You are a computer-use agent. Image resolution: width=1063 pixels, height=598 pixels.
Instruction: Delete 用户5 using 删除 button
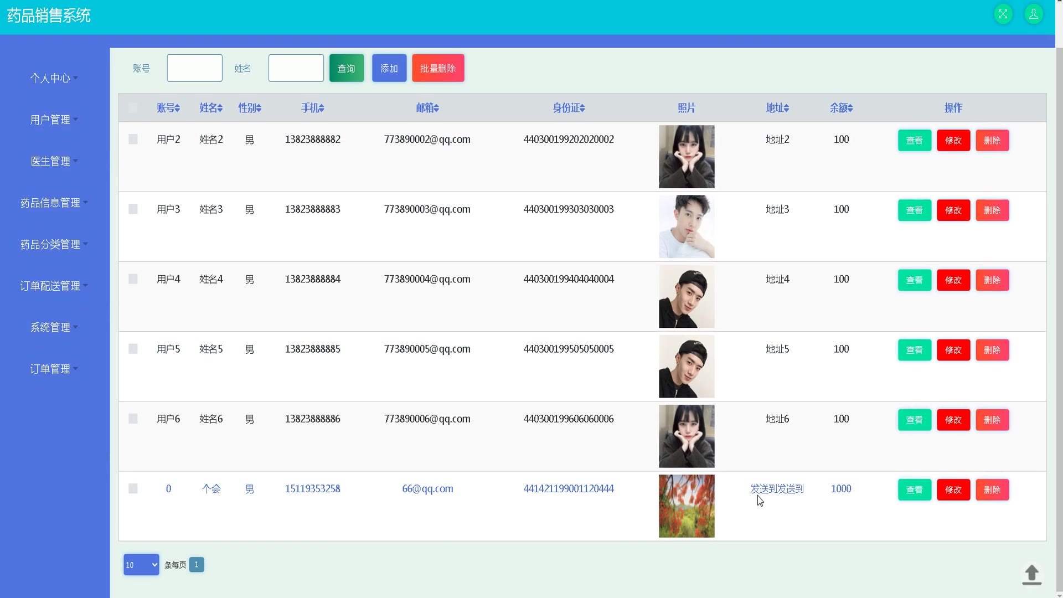pyautogui.click(x=992, y=350)
